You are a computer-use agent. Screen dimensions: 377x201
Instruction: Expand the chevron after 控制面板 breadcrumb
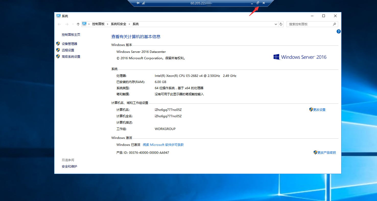pos(108,24)
